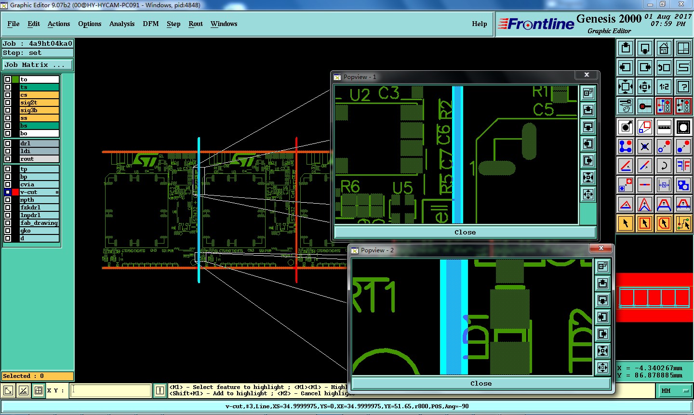Select the rectangle area selection tool

645,223
